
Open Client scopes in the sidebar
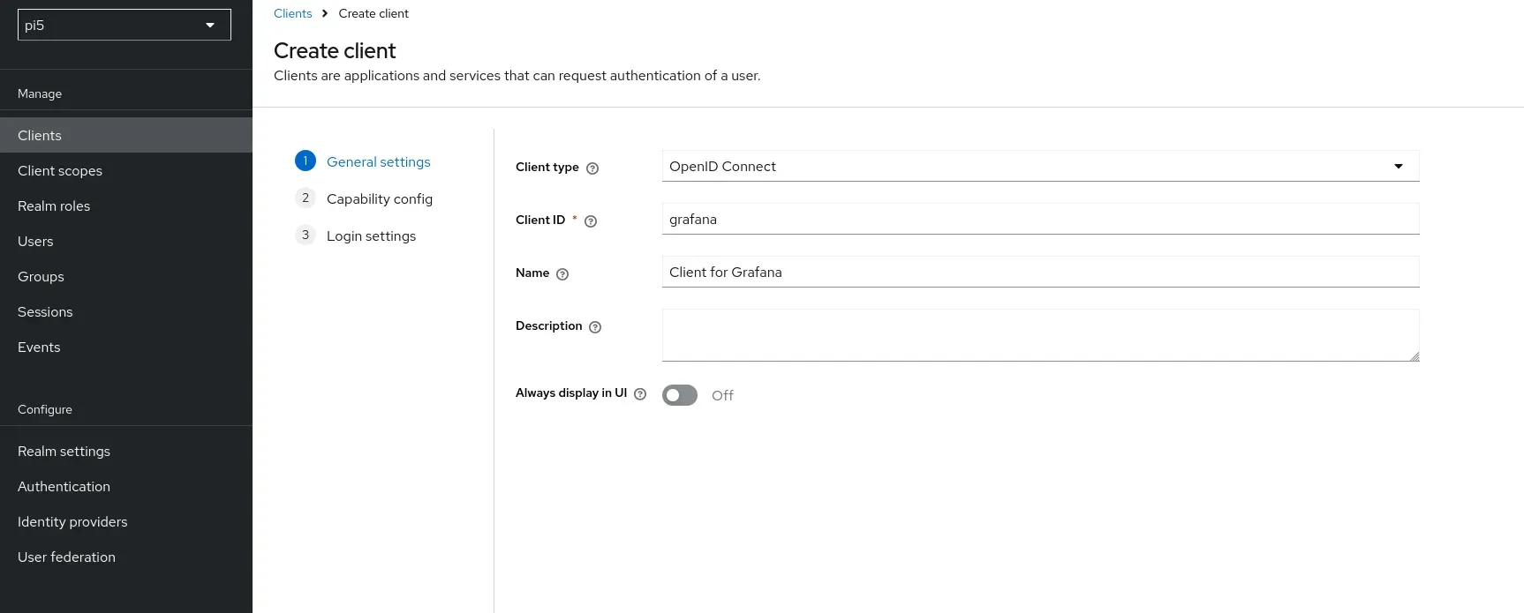[x=126, y=170]
